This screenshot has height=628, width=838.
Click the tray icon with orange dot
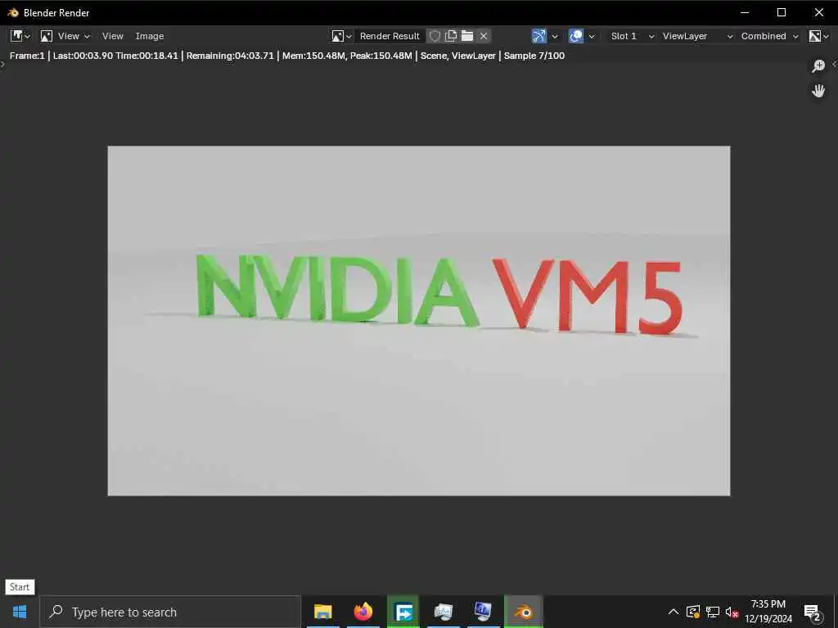click(692, 612)
